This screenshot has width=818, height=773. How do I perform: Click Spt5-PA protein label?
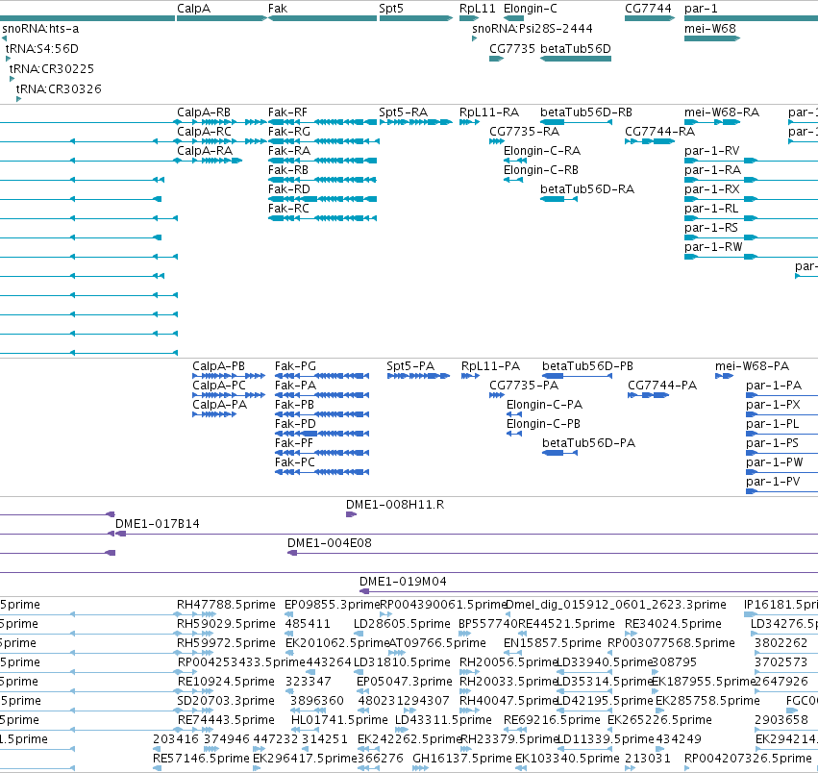[410, 366]
